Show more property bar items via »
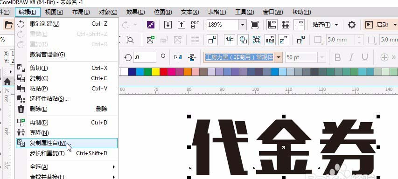Viewport: 398px width, 179px height. (394, 57)
